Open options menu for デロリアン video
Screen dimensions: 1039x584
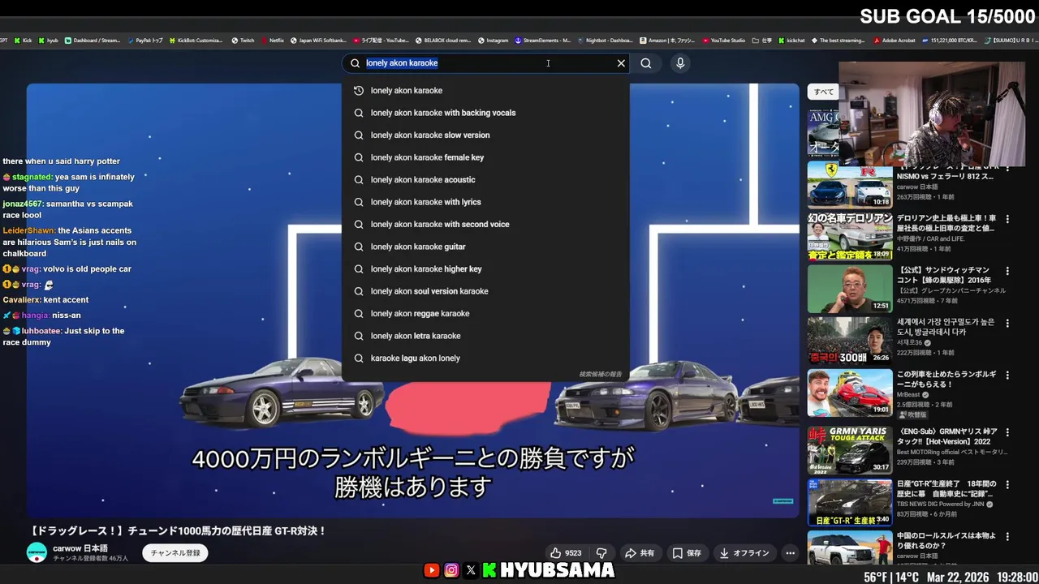click(1007, 219)
